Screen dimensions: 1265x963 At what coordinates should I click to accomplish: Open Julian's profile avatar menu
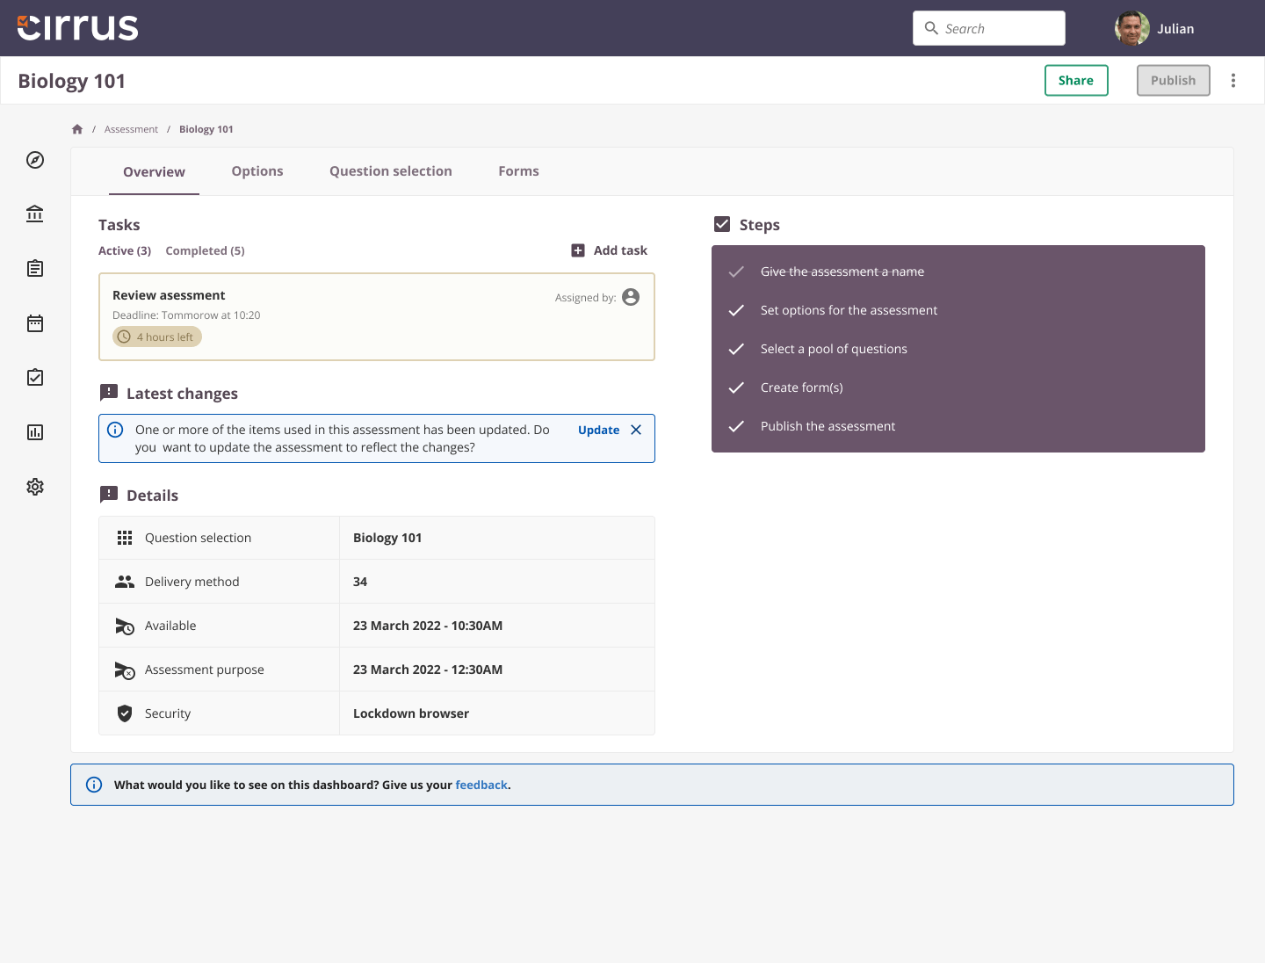1131,28
